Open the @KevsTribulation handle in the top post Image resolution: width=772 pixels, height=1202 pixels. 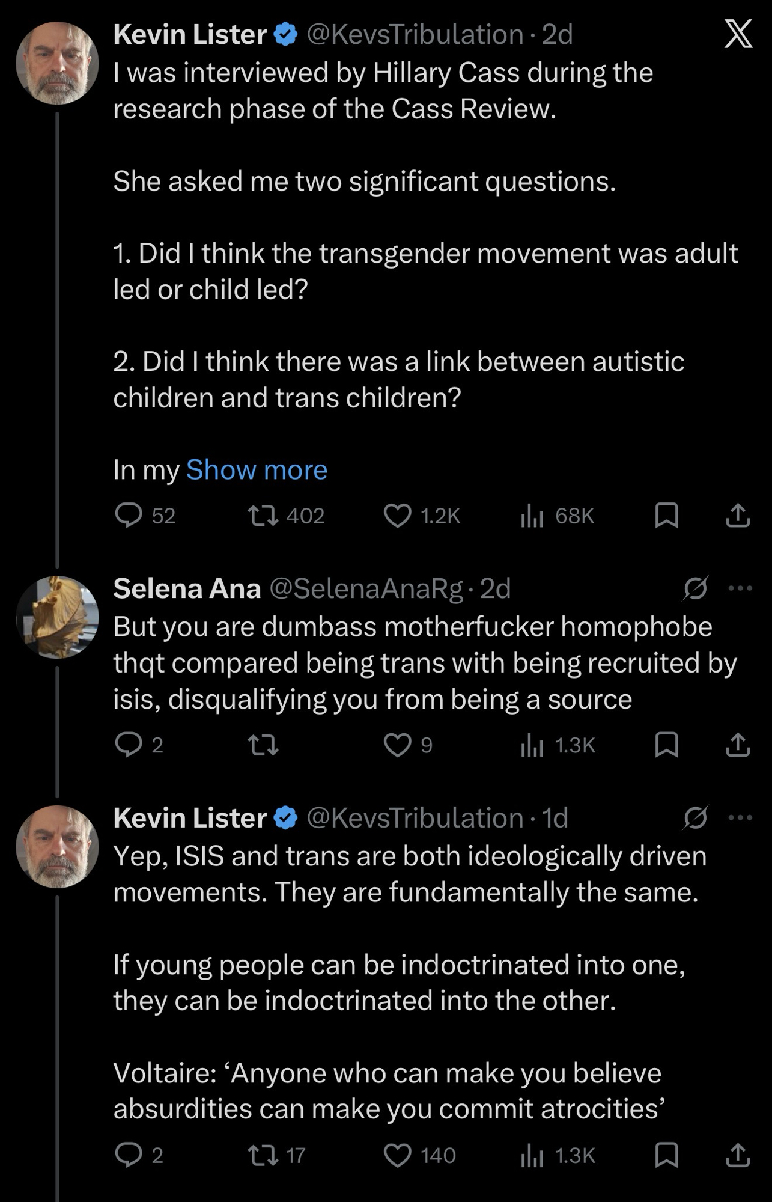[x=415, y=35]
